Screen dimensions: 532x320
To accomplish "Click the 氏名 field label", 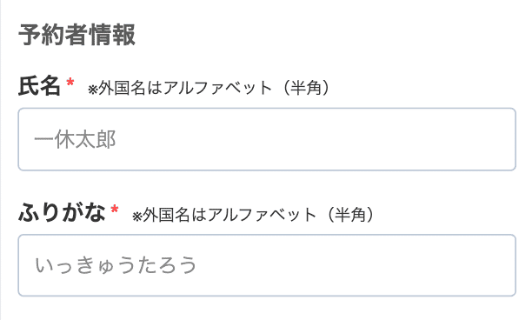I will click(x=39, y=87).
